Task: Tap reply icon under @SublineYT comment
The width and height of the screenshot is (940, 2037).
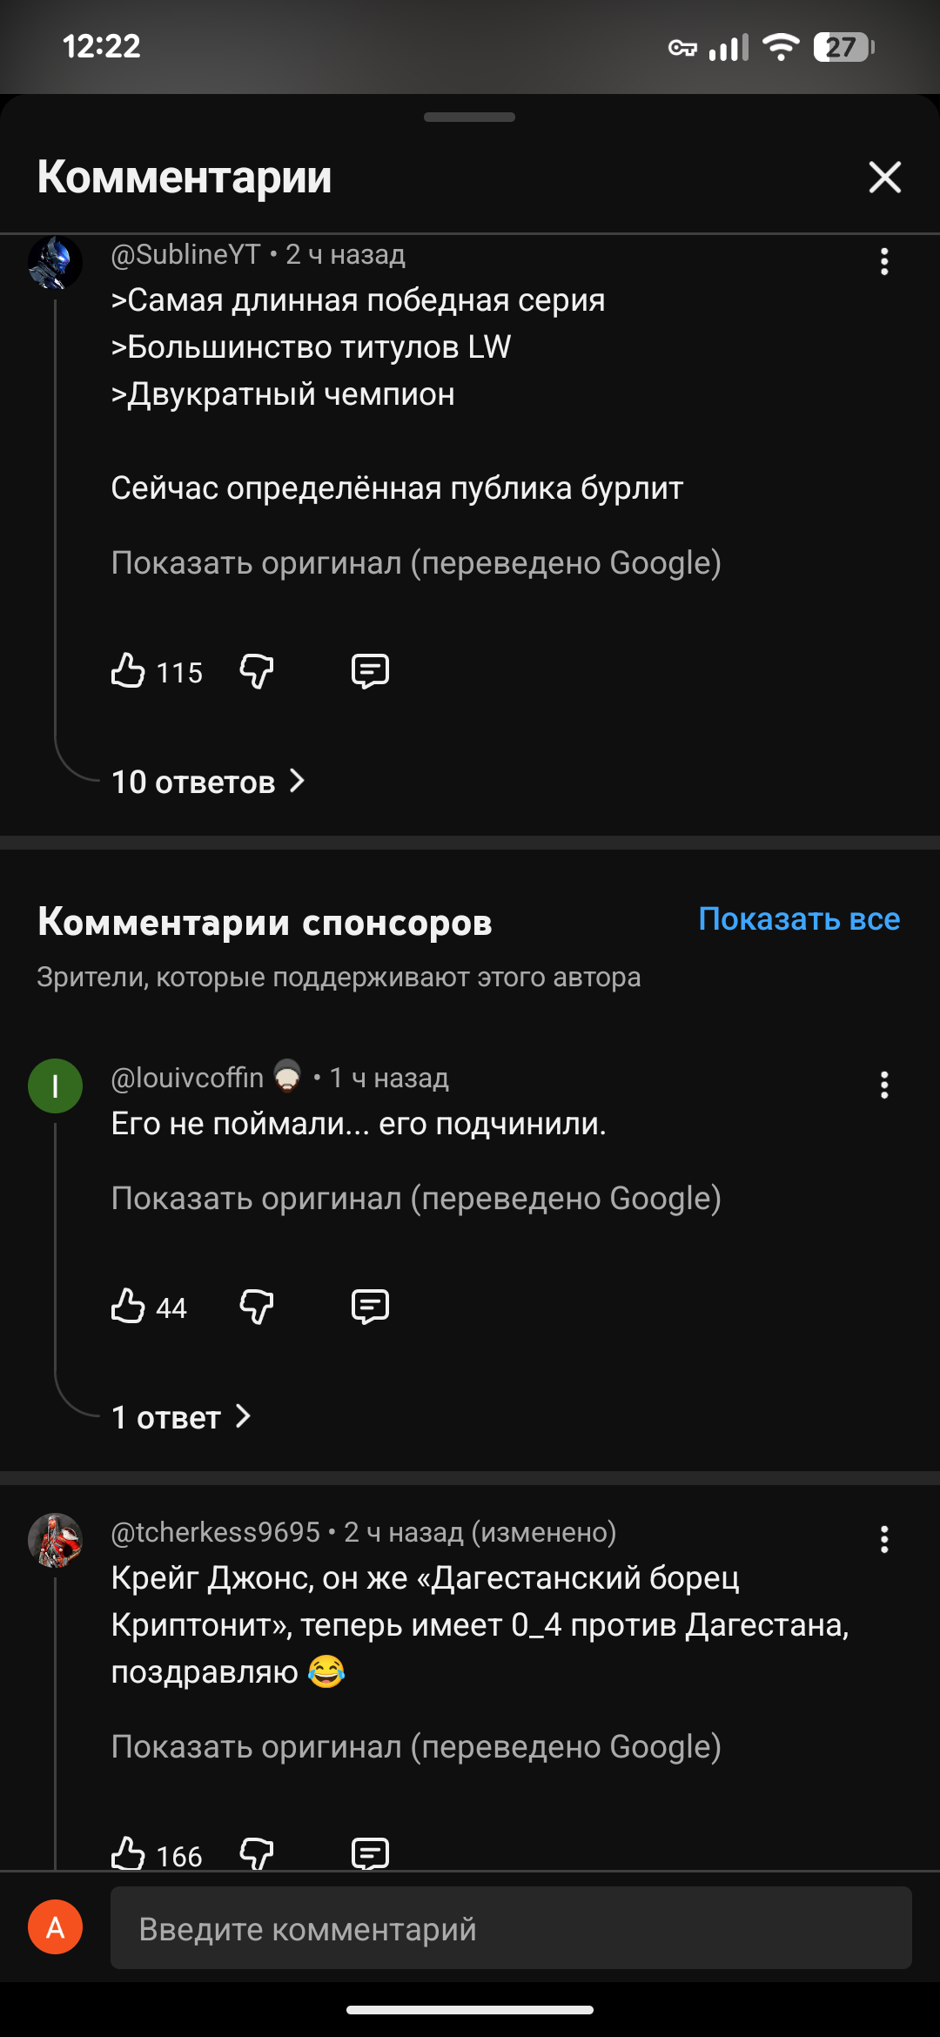Action: coord(370,671)
